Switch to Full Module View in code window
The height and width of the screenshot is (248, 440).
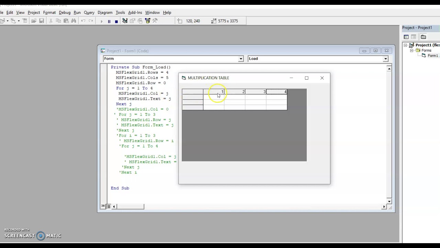tap(108, 206)
